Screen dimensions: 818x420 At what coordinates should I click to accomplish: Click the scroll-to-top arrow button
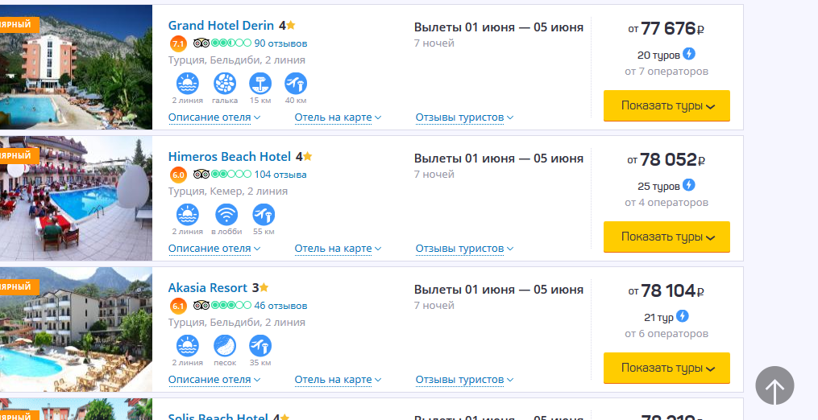pyautogui.click(x=774, y=385)
